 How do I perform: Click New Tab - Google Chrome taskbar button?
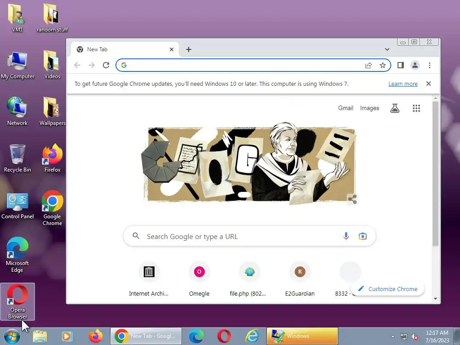pyautogui.click(x=146, y=336)
